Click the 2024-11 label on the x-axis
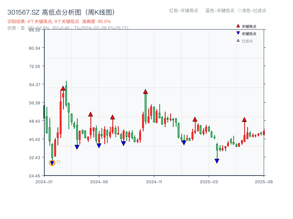Viewport: 293px width, 219px height. [x=154, y=181]
